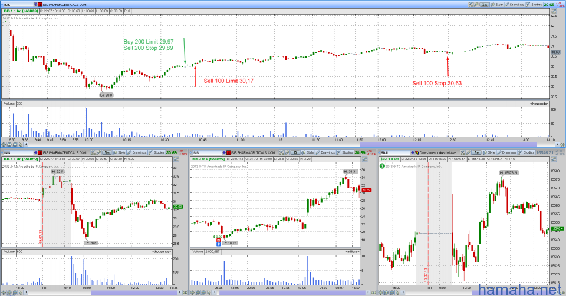The width and height of the screenshot is (566, 296).
Task: Open Studies in the ISIS 5m chart
Action: (x=157, y=152)
